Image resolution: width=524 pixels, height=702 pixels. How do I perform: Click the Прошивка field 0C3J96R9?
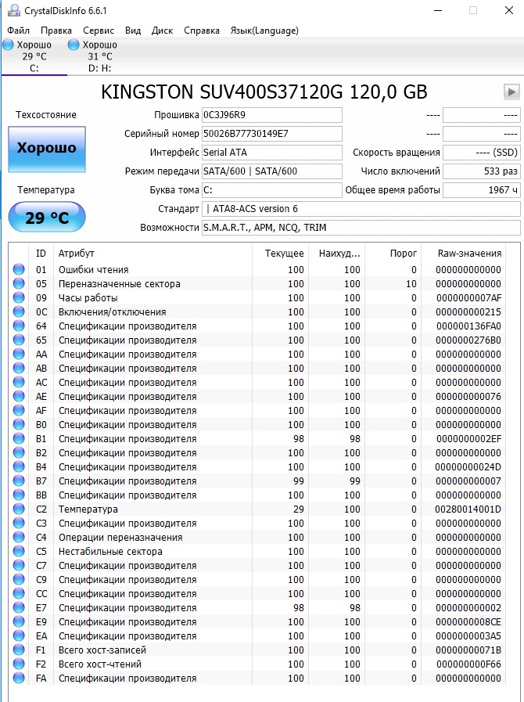[271, 115]
